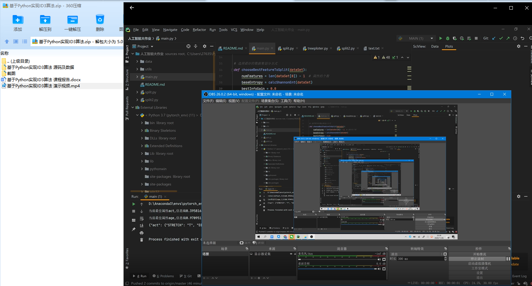Click the green Run button in PyCharm toolbar
532x286 pixels.
click(x=441, y=38)
